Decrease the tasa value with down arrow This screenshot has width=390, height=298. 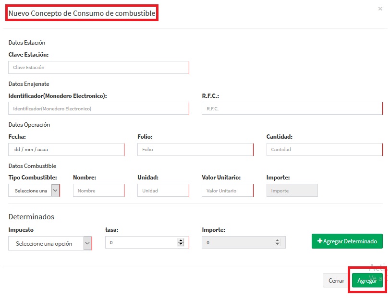click(x=181, y=245)
